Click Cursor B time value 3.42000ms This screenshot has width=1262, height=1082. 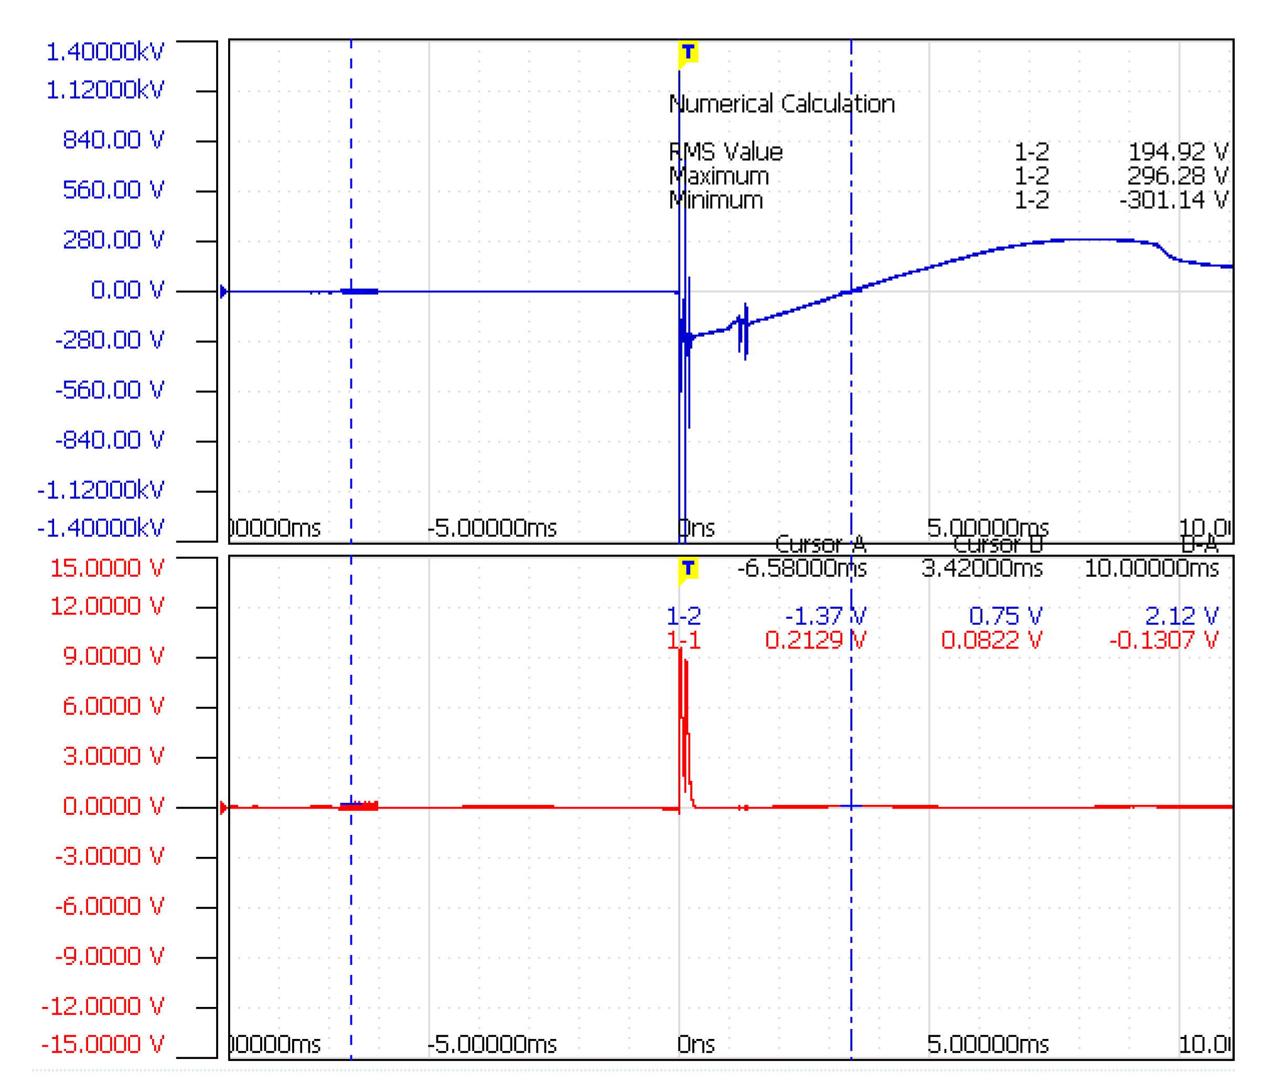(982, 568)
